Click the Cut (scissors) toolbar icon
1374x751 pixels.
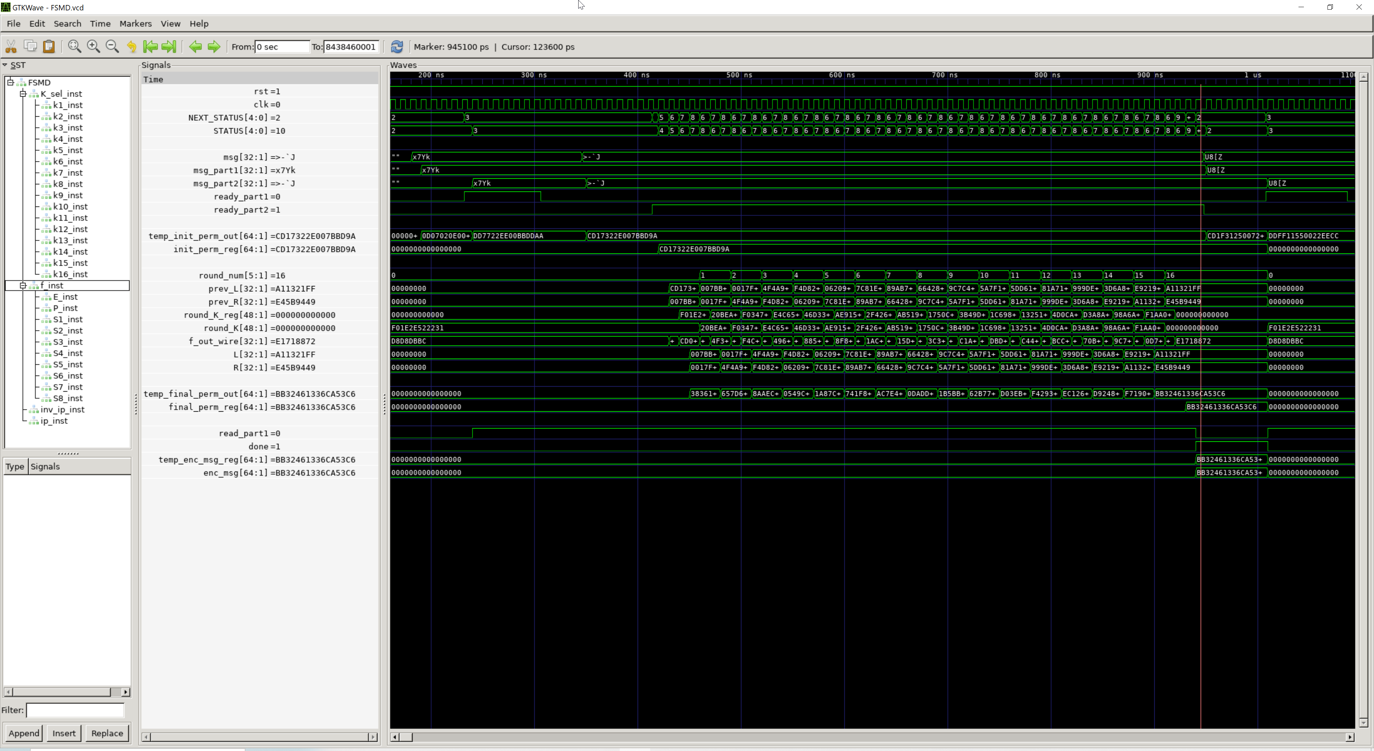click(11, 47)
